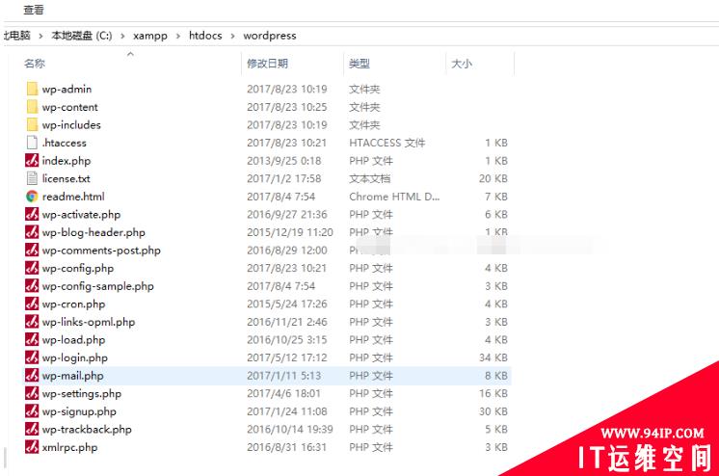This screenshot has height=476, width=719.
Task: Select the file name .htaccess
Action: click(65, 143)
